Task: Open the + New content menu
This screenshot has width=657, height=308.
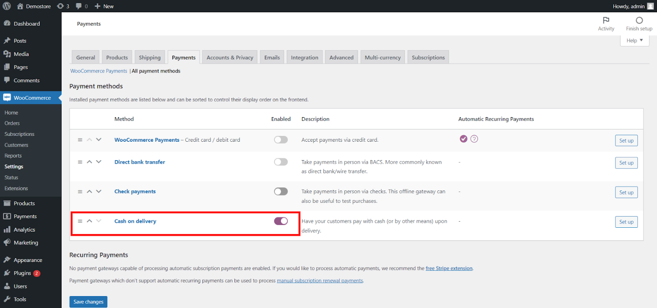Action: (104, 6)
